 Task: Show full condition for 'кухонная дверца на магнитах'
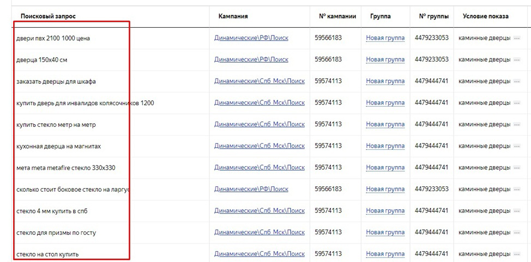[517, 146]
